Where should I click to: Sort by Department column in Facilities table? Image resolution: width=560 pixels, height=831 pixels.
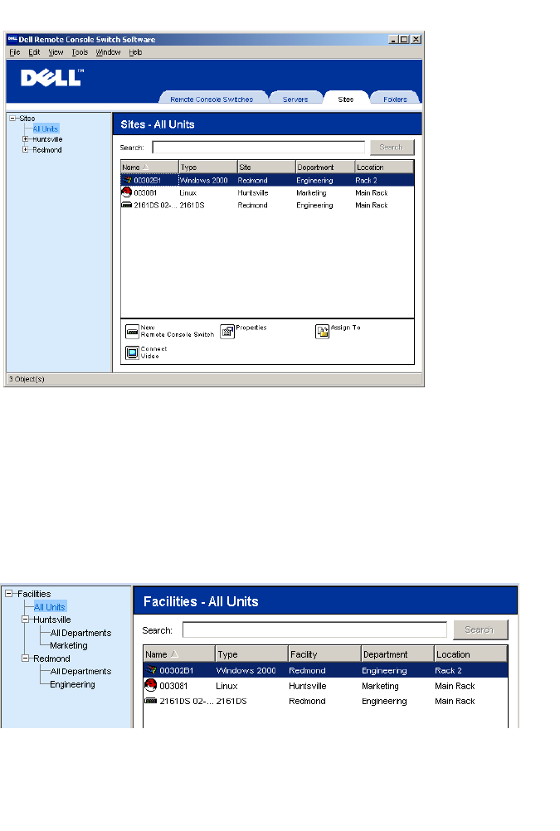(x=397, y=654)
